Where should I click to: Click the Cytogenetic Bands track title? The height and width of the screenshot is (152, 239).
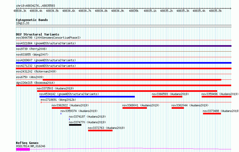pyautogui.click(x=32, y=20)
